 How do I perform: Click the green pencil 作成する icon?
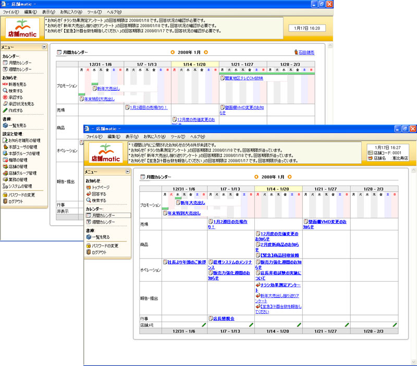pyautogui.click(x=5, y=111)
